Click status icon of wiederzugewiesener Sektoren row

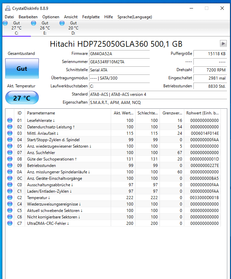point(10,146)
